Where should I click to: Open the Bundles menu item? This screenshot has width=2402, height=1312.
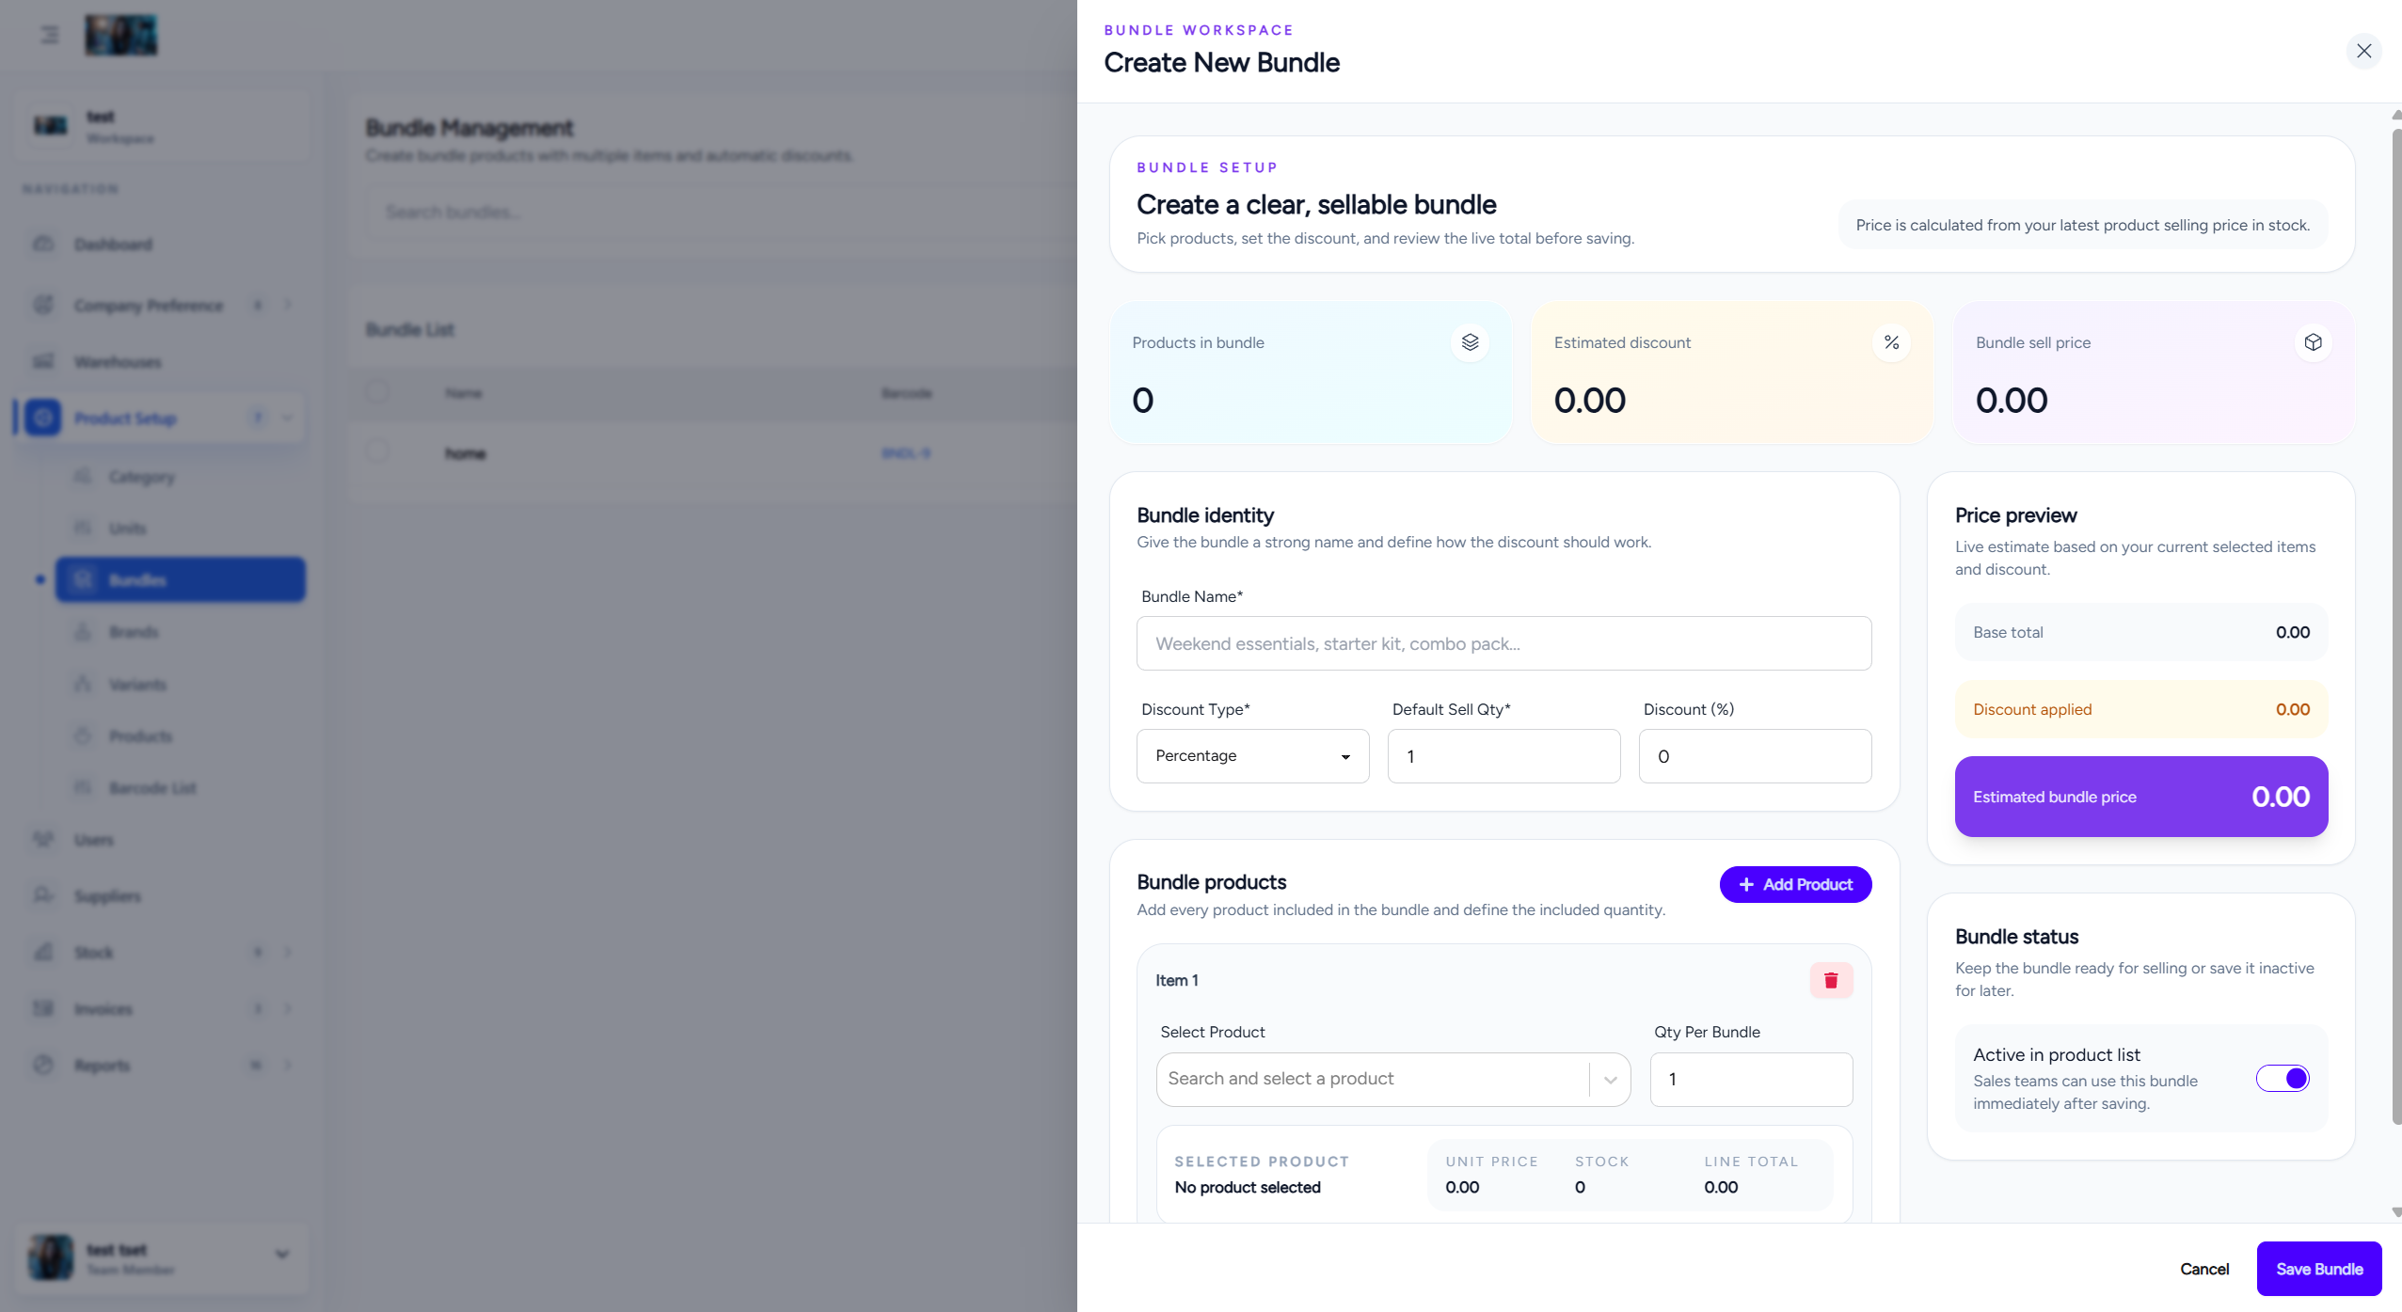[x=181, y=579]
